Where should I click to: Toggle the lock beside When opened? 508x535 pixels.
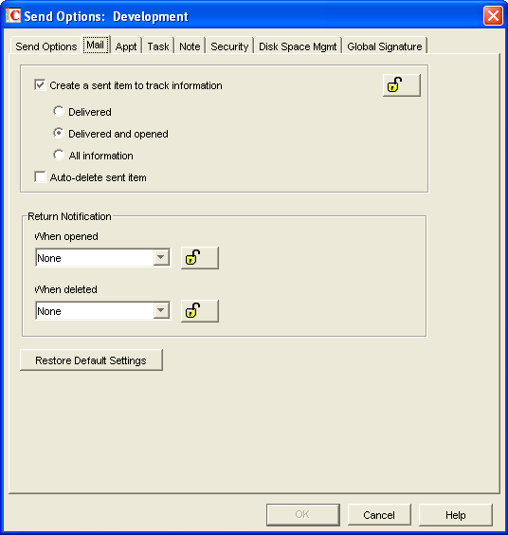click(x=200, y=258)
